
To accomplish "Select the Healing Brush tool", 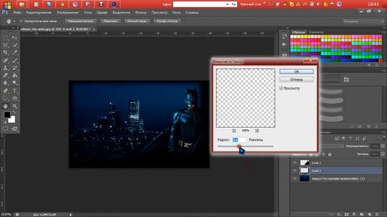I will click(5, 60).
